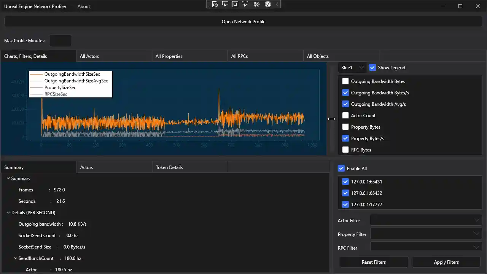Click the Max Profile Minutes input box
This screenshot has height=274, width=487.
click(x=60, y=40)
